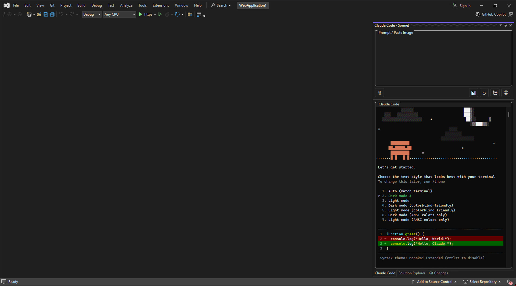The width and height of the screenshot is (516, 286).
Task: Select option 6 Dark mode (ANSI colors only)
Action: [x=414, y=215]
